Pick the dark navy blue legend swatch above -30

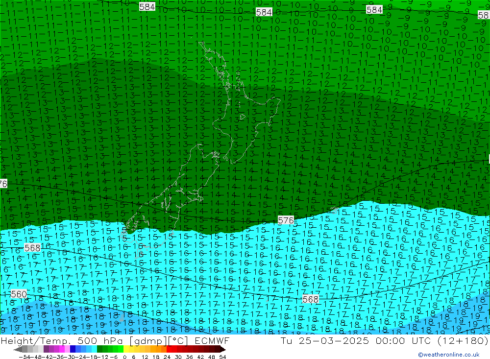[73, 349]
